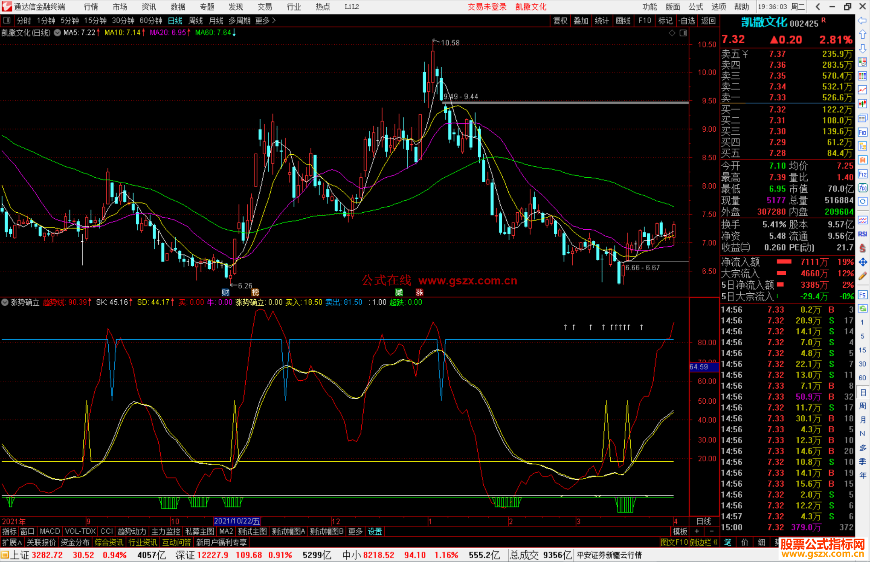870x562 pixels.
Task: Click the down arrow icon in right sidebar
Action: [x=862, y=48]
